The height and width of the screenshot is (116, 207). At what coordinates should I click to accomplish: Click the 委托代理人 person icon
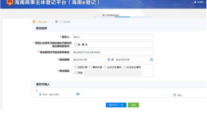click(40, 94)
